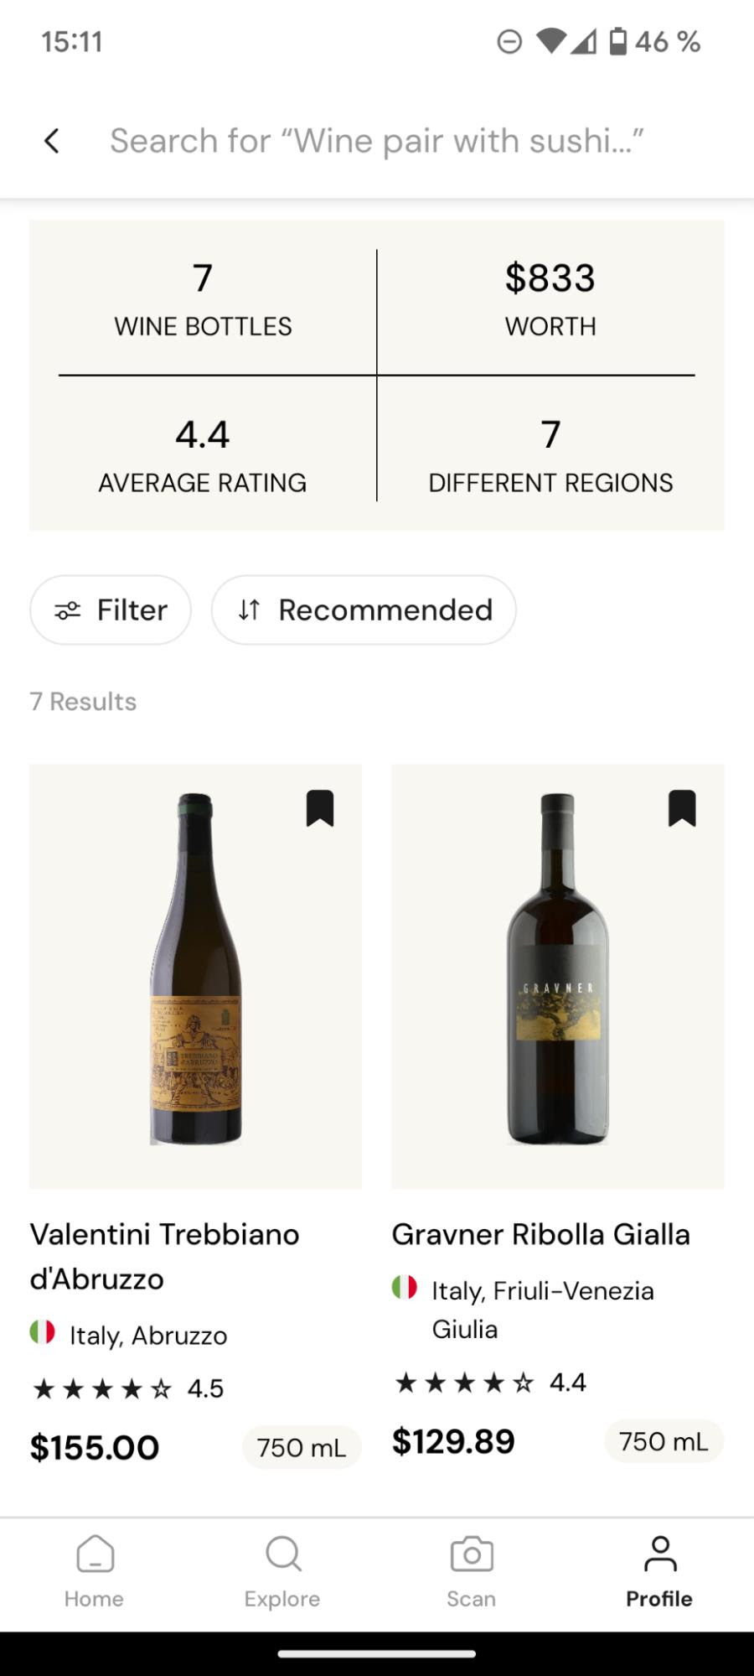Open the Recommended sort dropdown
The image size is (754, 1676).
pyautogui.click(x=364, y=610)
